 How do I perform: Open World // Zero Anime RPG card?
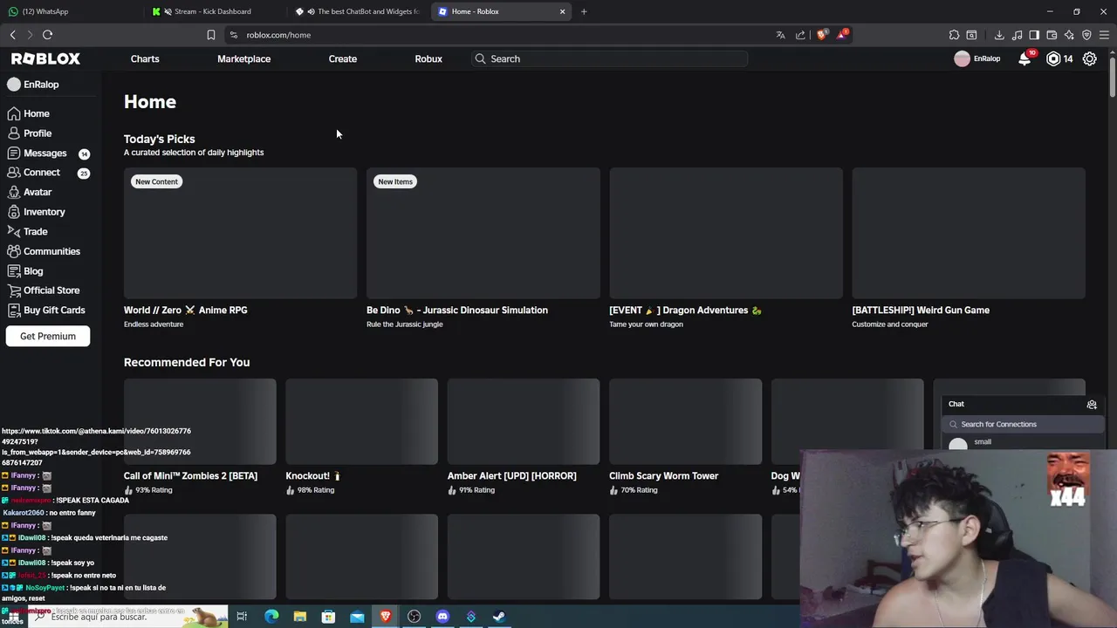[240, 249]
